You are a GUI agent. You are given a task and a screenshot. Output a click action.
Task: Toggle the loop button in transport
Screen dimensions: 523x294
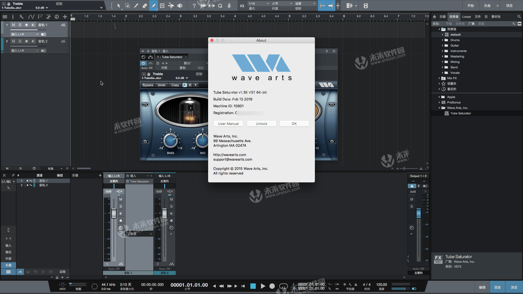click(283, 286)
